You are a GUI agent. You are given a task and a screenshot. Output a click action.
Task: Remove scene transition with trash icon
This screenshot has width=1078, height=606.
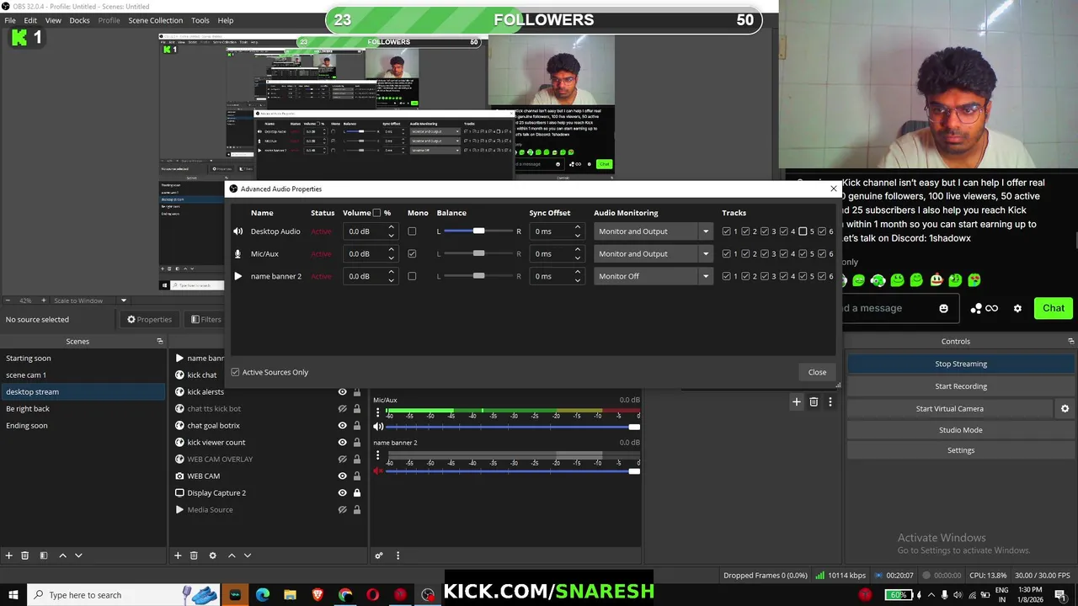814,402
